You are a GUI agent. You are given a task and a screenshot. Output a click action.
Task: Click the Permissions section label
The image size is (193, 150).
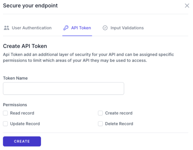point(15,105)
